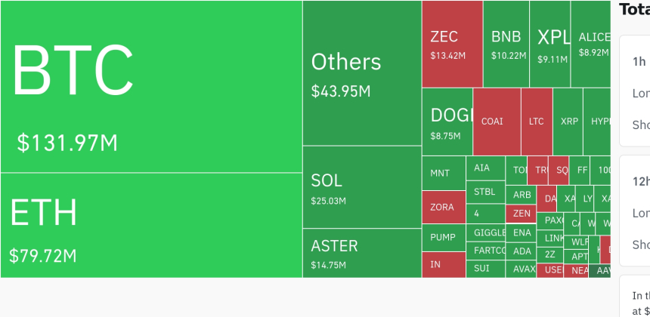Select the GIGGLE tile

pyautogui.click(x=487, y=232)
